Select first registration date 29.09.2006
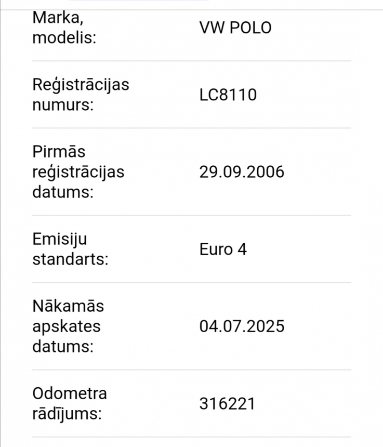Viewport: 383px width, 447px height. pyautogui.click(x=242, y=172)
